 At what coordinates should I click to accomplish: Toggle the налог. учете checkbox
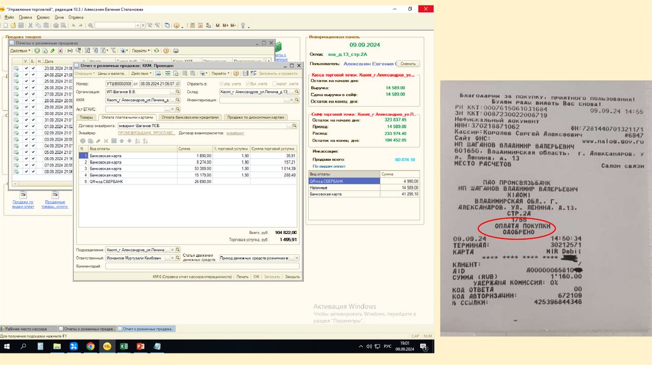point(274,84)
